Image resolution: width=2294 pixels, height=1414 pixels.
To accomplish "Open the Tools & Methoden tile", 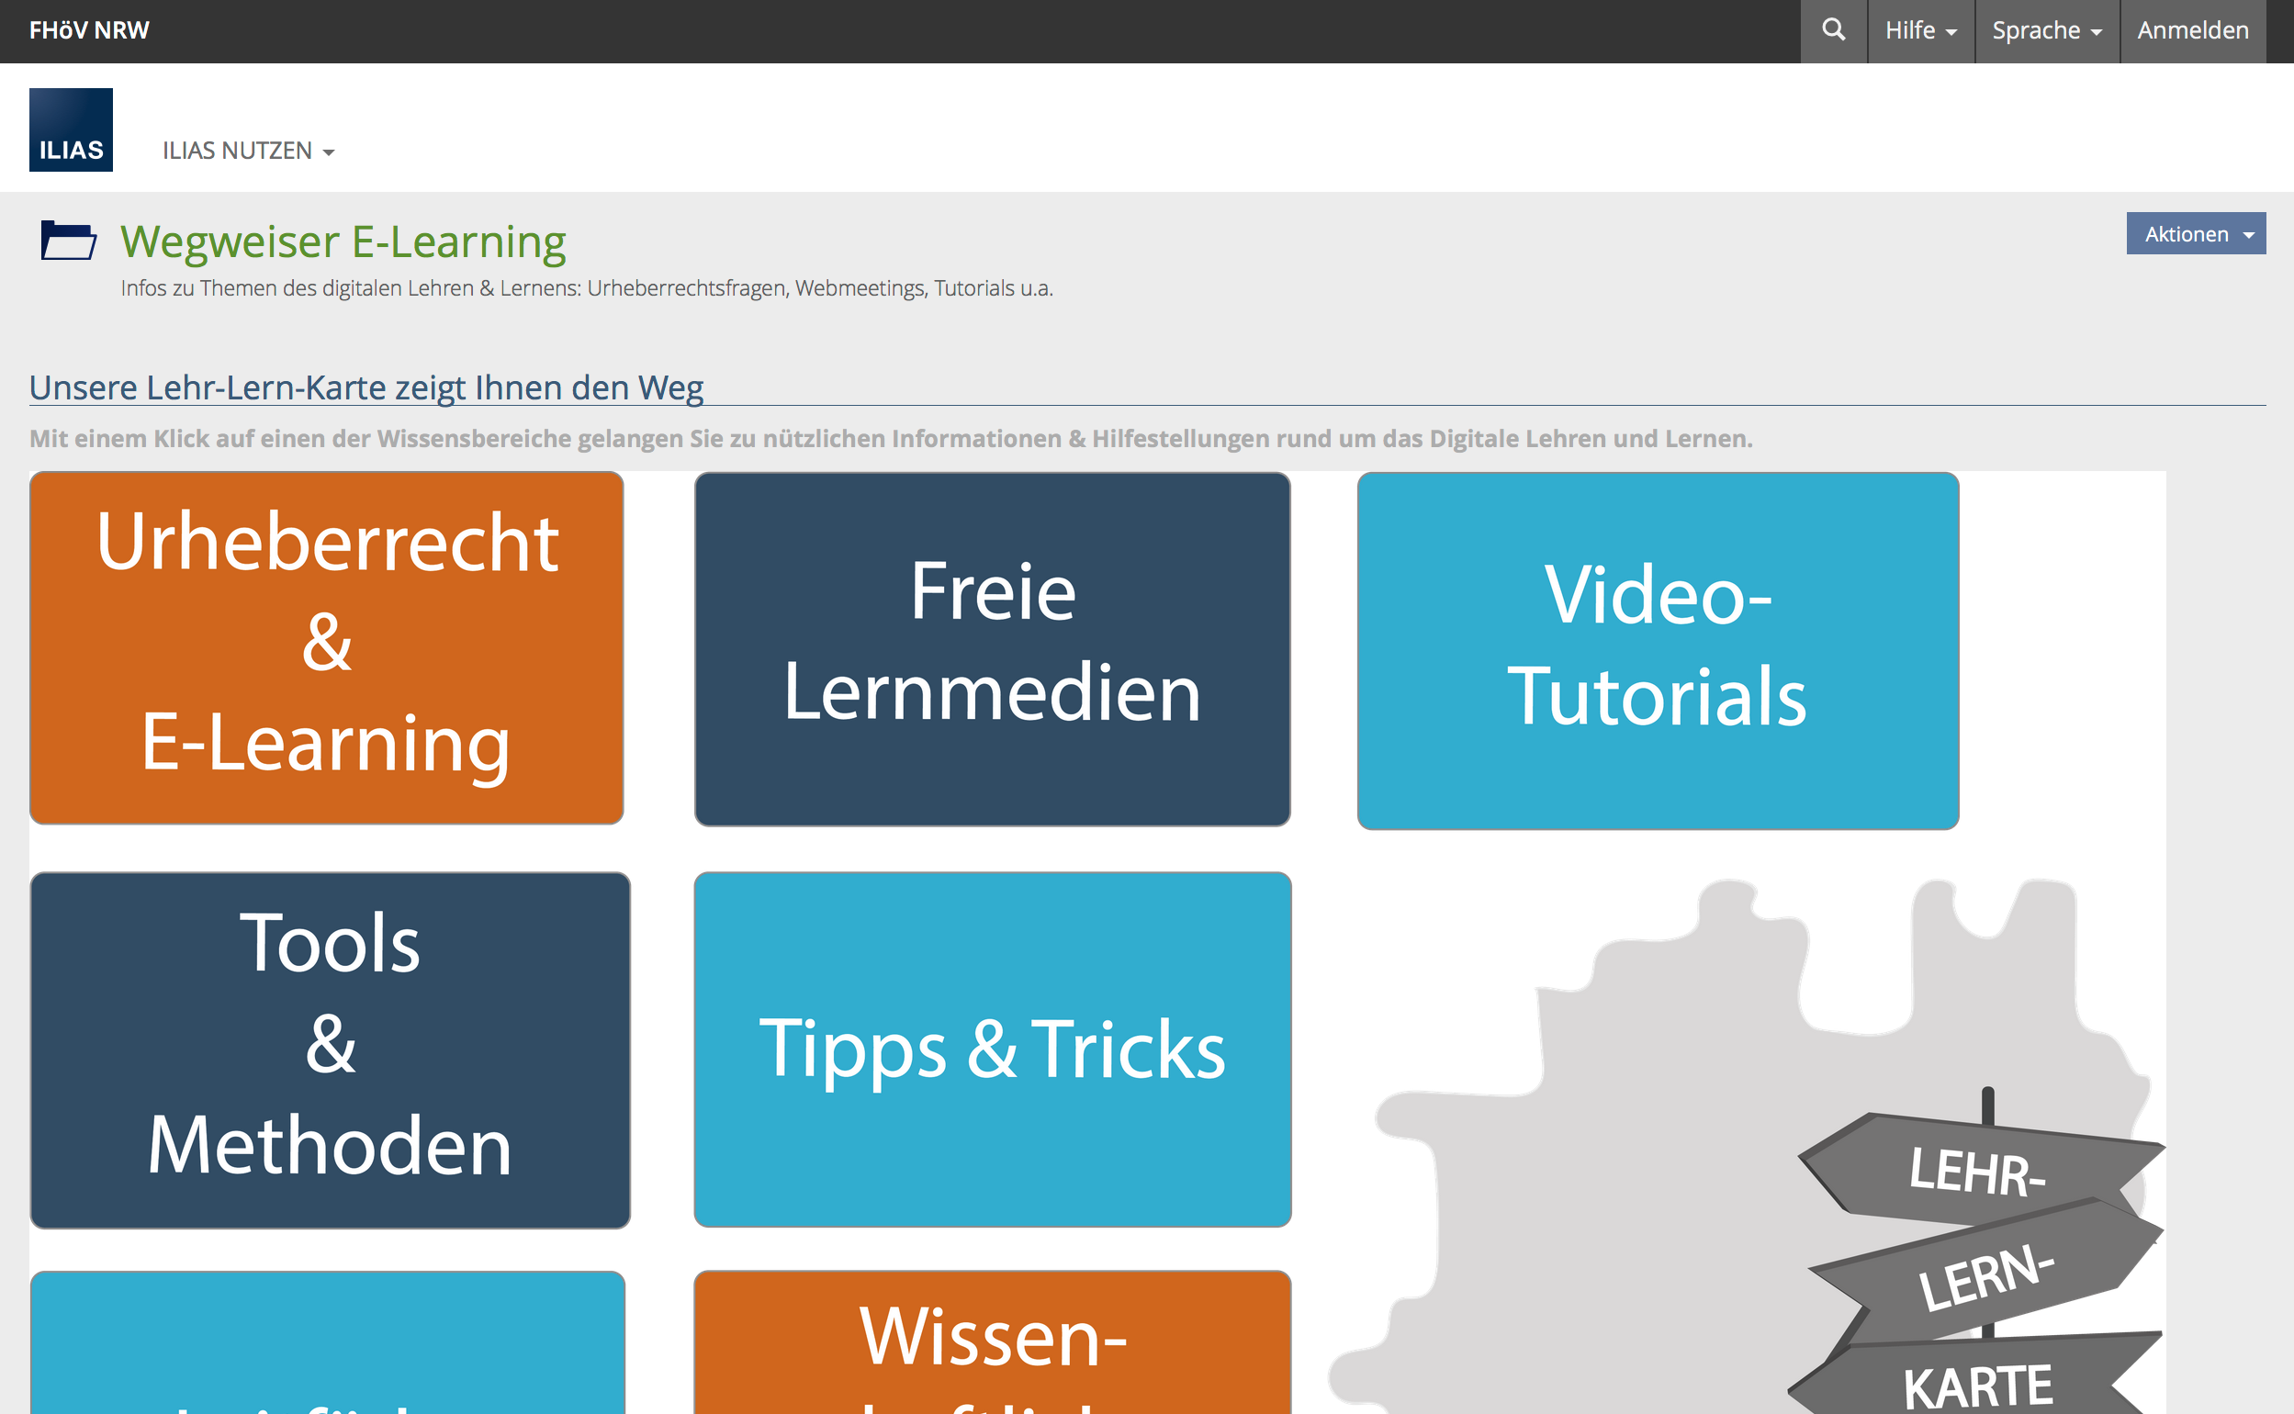I will 329,1049.
